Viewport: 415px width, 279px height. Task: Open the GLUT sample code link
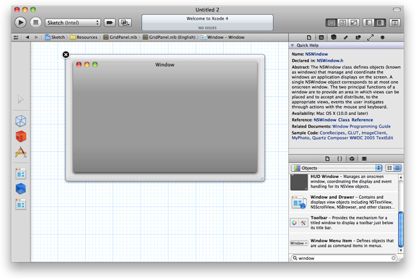pyautogui.click(x=353, y=133)
